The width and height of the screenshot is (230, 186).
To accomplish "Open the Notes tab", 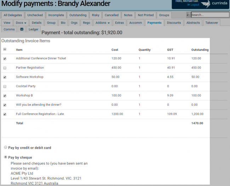I will (x=128, y=15).
